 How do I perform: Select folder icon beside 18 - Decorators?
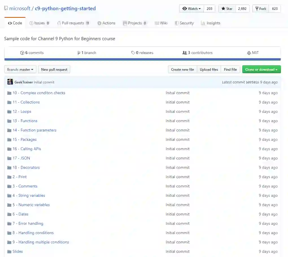coord(9,168)
